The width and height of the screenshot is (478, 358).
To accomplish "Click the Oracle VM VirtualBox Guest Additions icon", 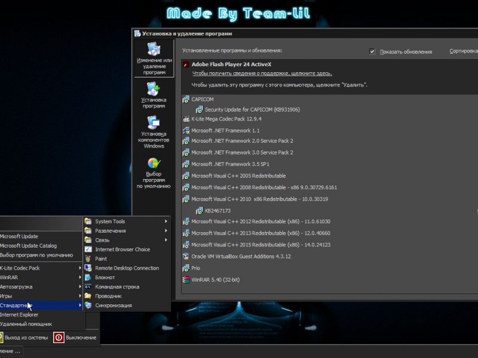I will click(186, 257).
